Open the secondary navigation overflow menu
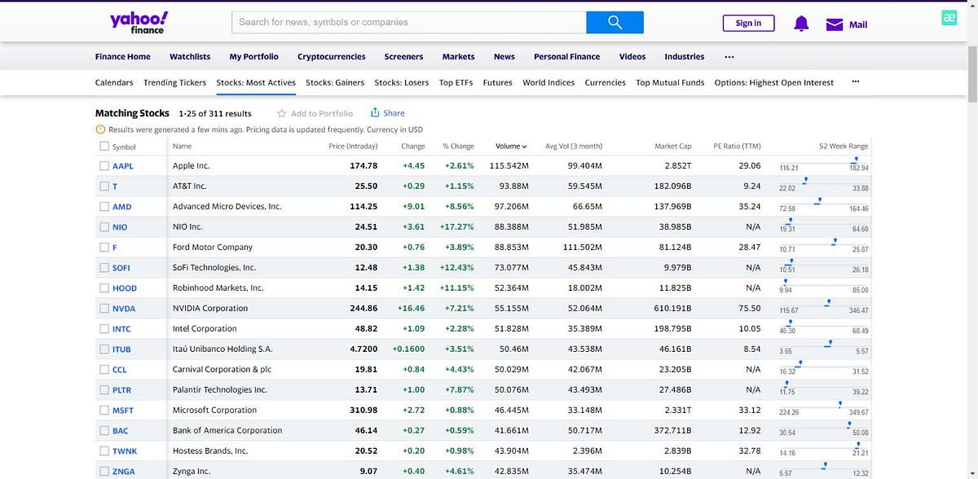This screenshot has width=978, height=479. coord(855,82)
